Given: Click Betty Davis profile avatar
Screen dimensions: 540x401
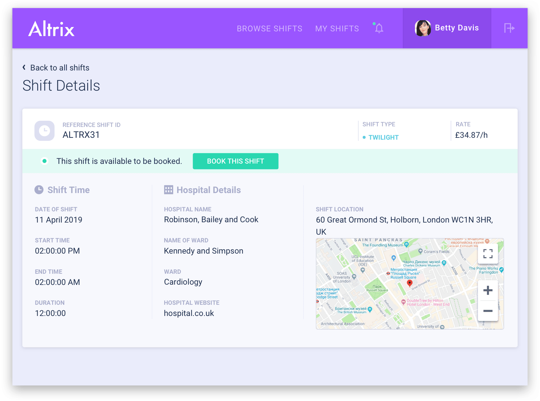Looking at the screenshot, I should [423, 28].
